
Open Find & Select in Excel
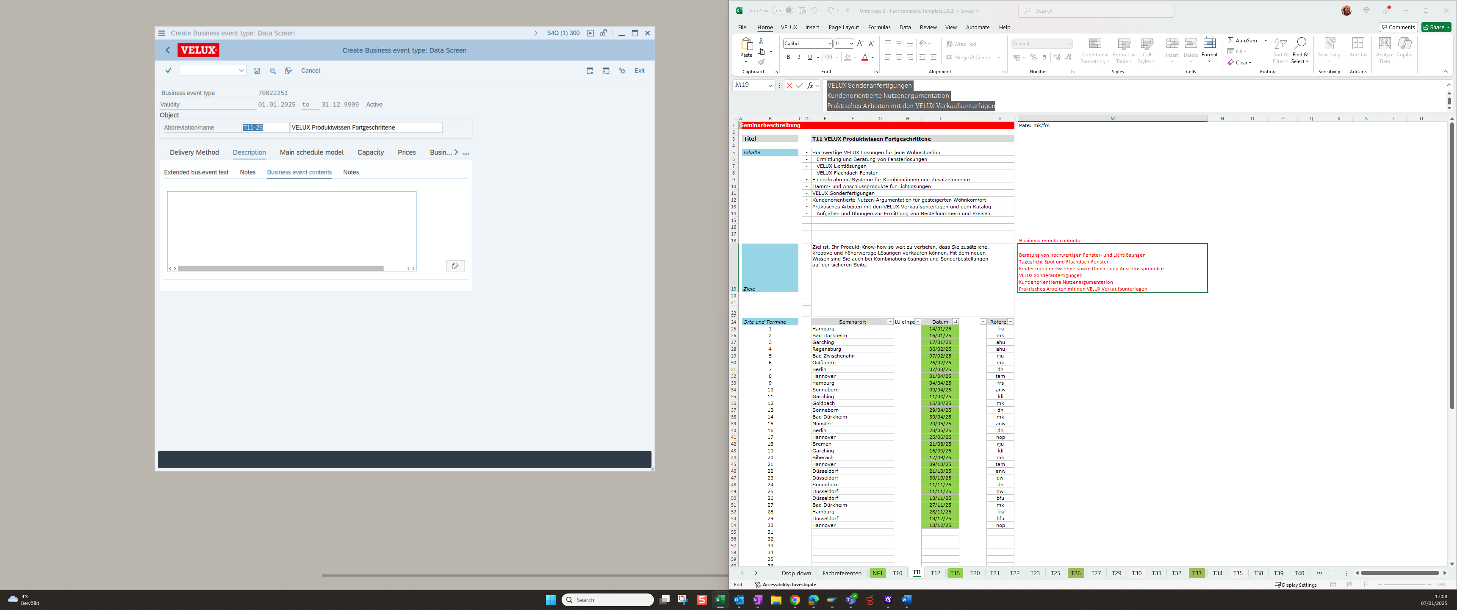(1300, 50)
